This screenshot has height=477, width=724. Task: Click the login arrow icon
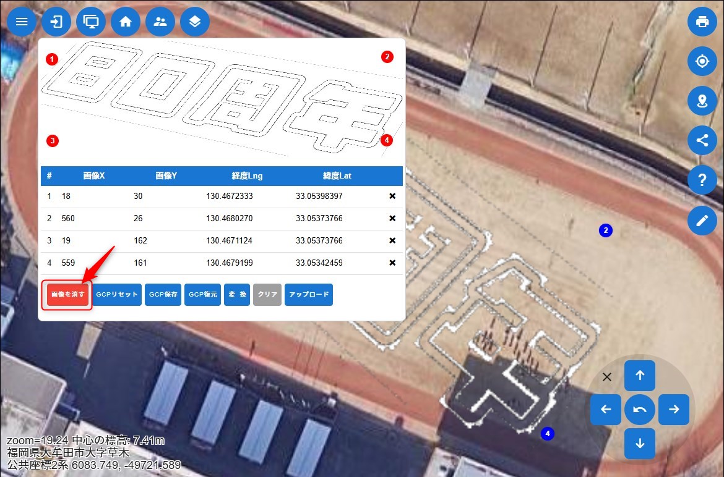pos(56,22)
